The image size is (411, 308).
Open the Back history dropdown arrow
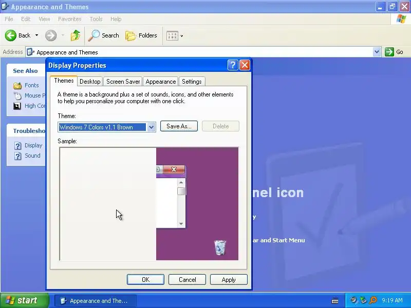tap(36, 35)
